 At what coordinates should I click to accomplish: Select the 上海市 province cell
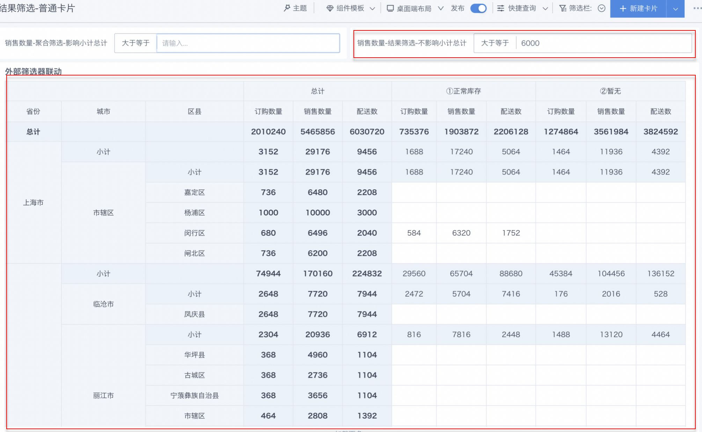[34, 203]
